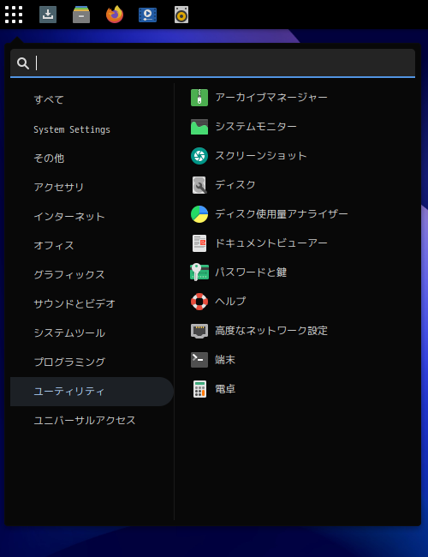Focus the application search field
Screen dimensions: 428x557
[x=212, y=63]
